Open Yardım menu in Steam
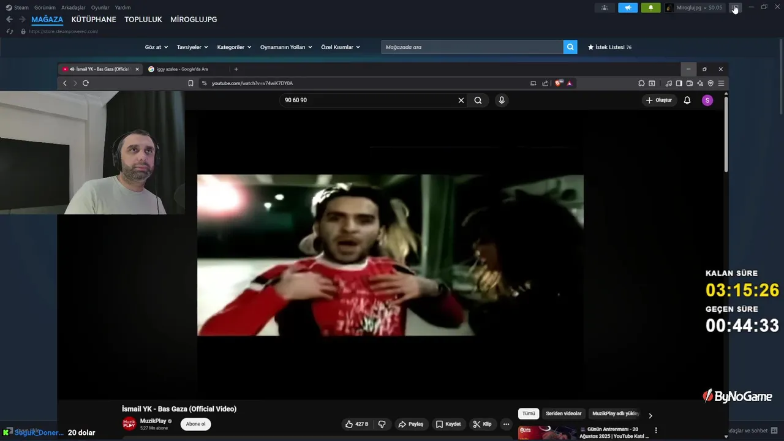This screenshot has height=441, width=784. coord(123,7)
